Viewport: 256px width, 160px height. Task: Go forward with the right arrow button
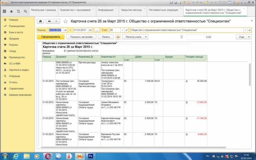[x=56, y=21]
